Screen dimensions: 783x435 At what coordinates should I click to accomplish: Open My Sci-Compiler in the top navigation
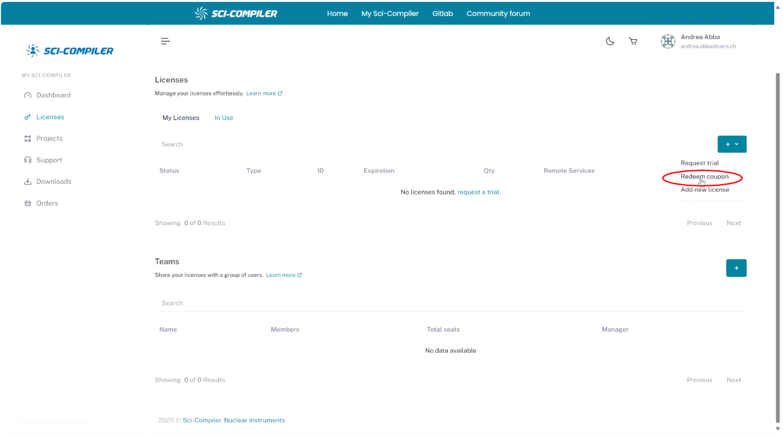click(390, 14)
